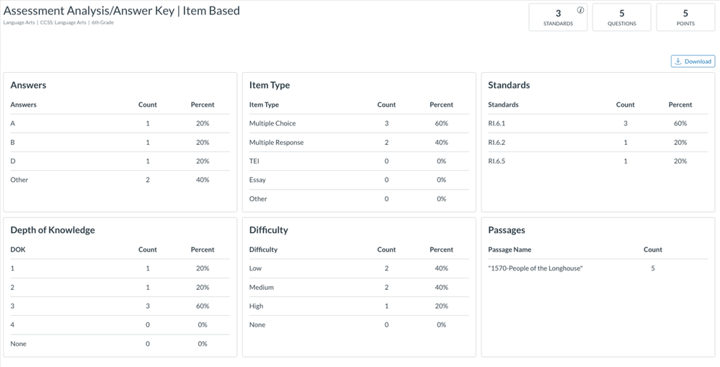Click the info icon on Standards card
This screenshot has width=720, height=367.
(x=580, y=10)
